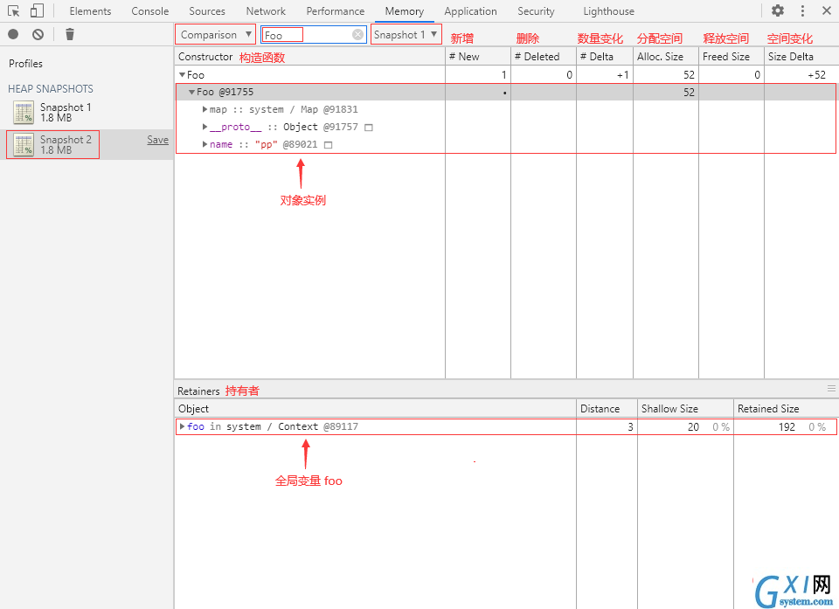Switch to the Elements tab

(x=90, y=10)
